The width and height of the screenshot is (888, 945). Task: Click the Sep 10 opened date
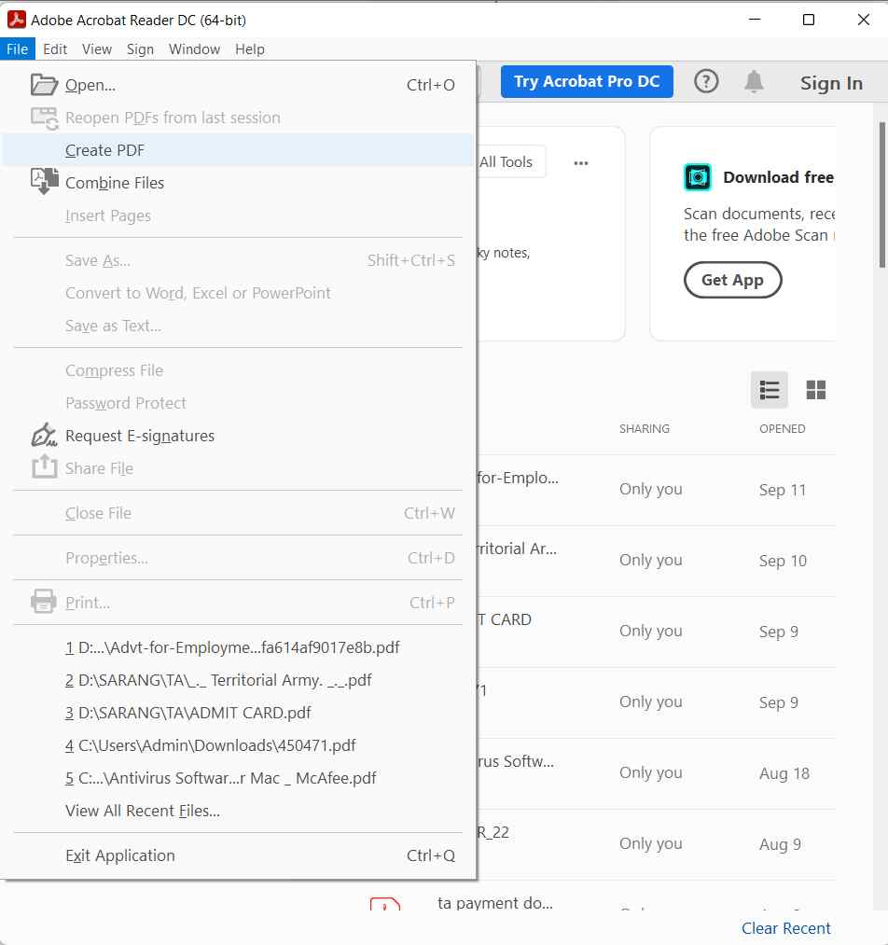783,561
